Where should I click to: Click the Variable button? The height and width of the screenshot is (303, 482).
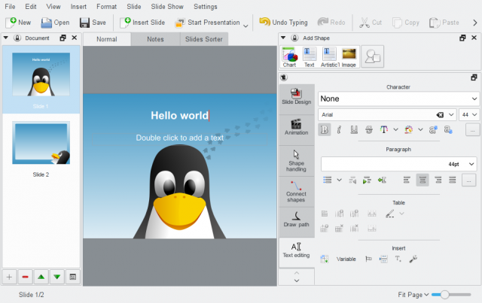[x=346, y=259]
